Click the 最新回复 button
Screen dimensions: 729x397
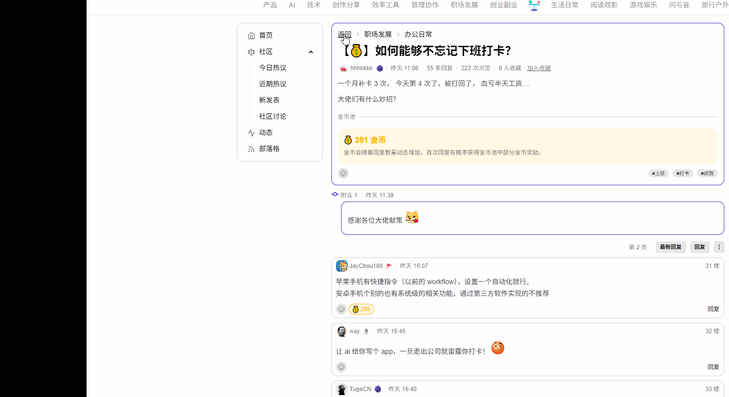pyautogui.click(x=671, y=247)
